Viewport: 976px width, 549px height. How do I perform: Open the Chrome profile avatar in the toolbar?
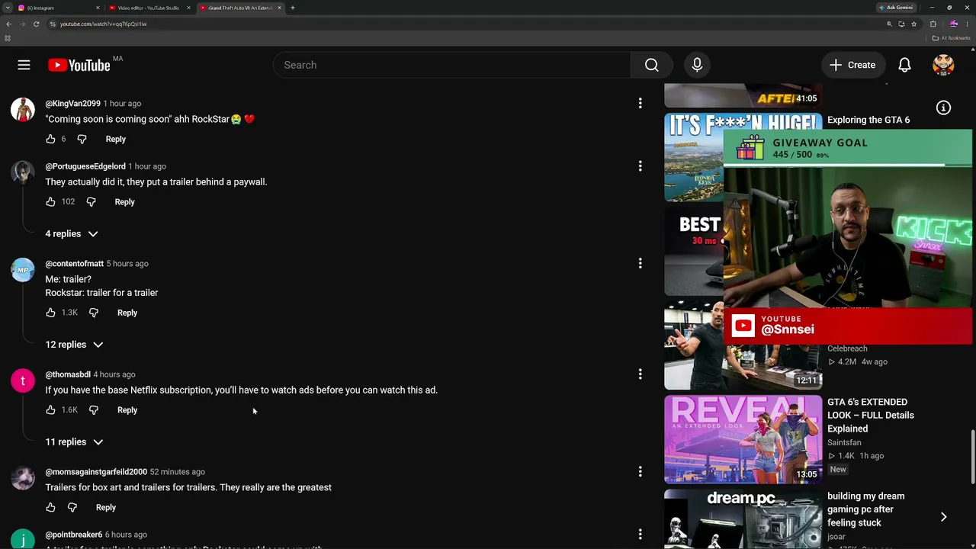[953, 24]
